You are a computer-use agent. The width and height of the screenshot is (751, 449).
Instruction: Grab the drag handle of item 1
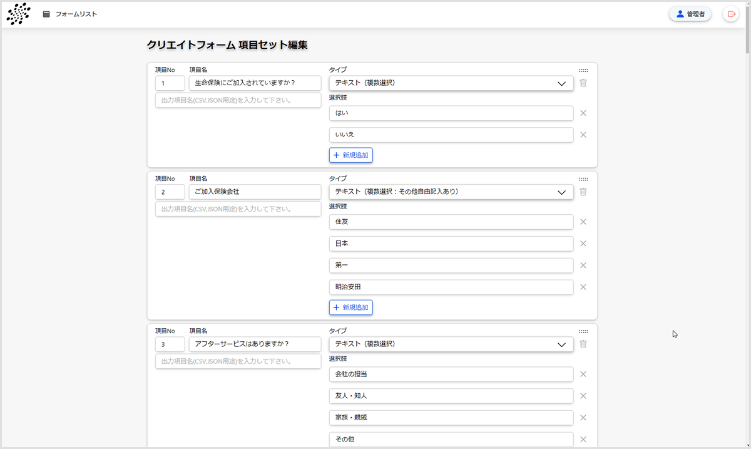click(x=583, y=70)
